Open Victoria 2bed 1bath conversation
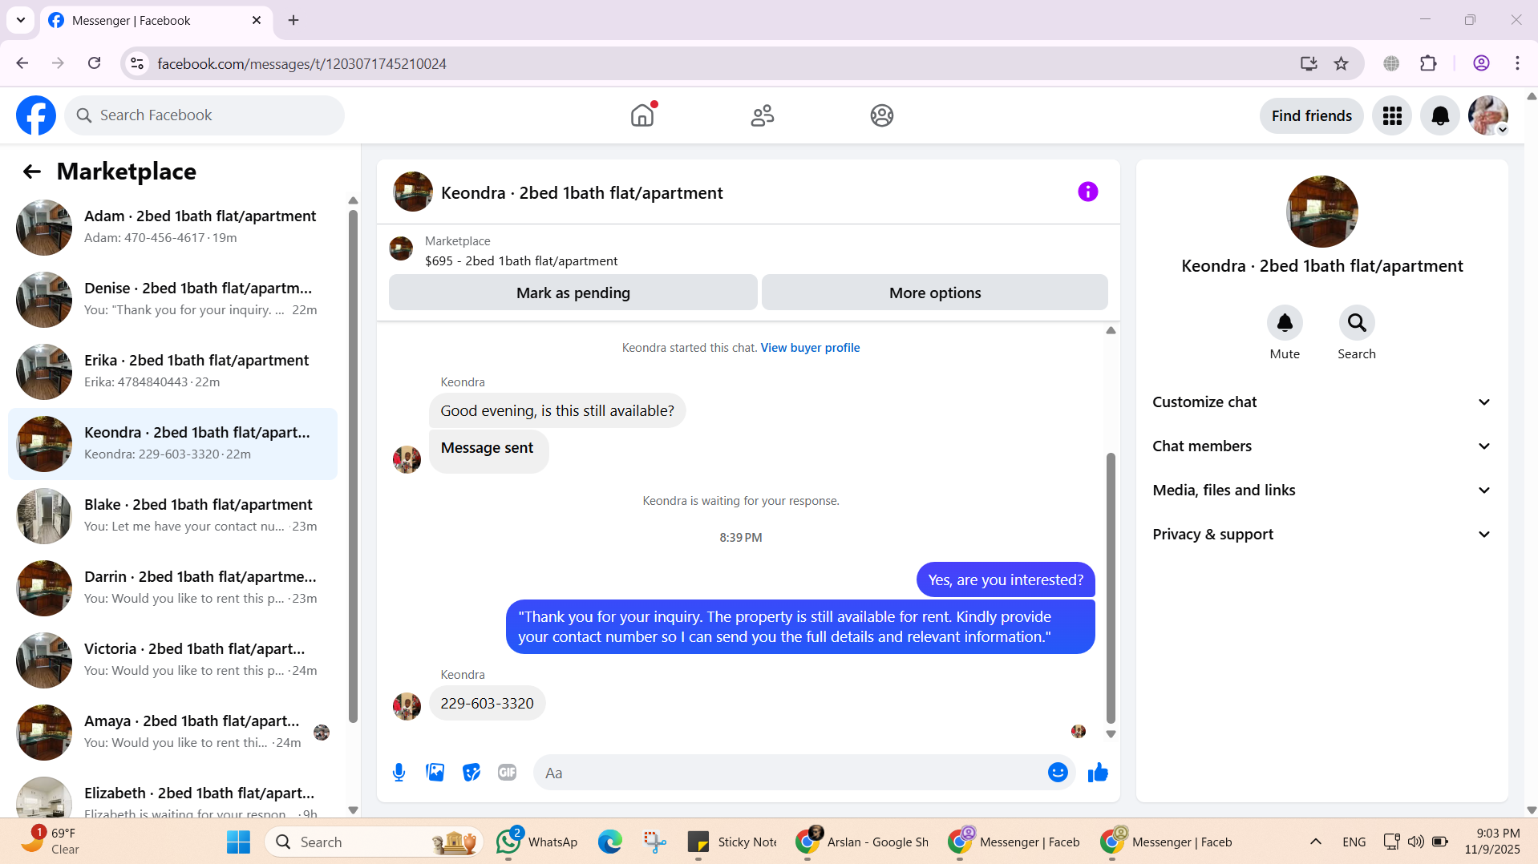Screen dimensions: 1538x864 (172, 660)
